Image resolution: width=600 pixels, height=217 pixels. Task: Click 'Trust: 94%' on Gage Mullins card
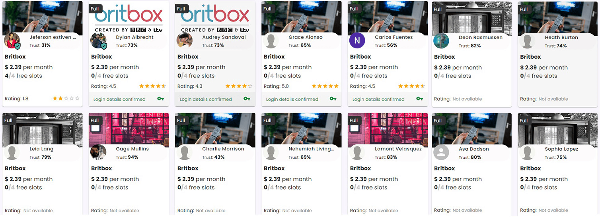127,157
